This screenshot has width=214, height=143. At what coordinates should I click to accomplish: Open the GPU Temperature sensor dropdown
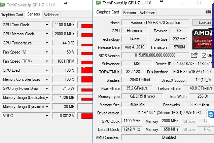point(47,43)
